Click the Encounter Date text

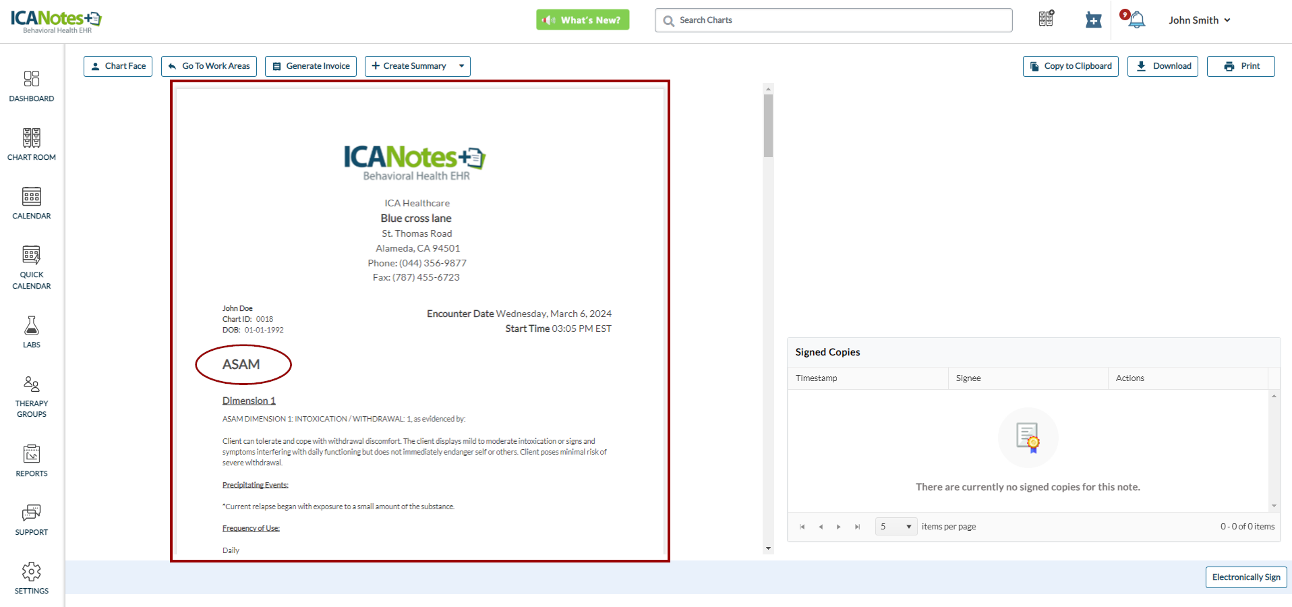tap(519, 314)
